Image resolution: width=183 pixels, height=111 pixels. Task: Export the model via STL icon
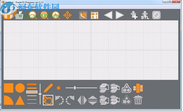point(145,15)
